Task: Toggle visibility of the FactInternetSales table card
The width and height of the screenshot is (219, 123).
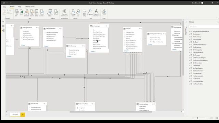Action: 153,104
